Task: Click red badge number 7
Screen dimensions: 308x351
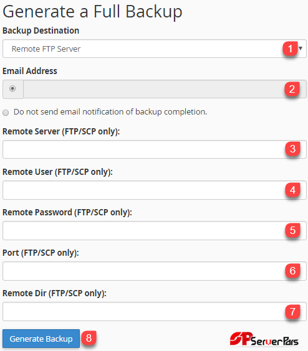Action: (x=292, y=312)
